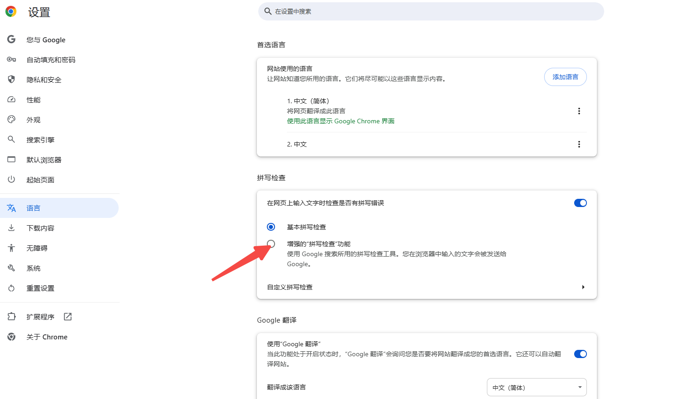Open 外观 settings section
The image size is (696, 399).
[59, 120]
